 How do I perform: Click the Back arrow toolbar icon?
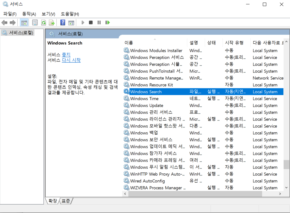[4, 23]
